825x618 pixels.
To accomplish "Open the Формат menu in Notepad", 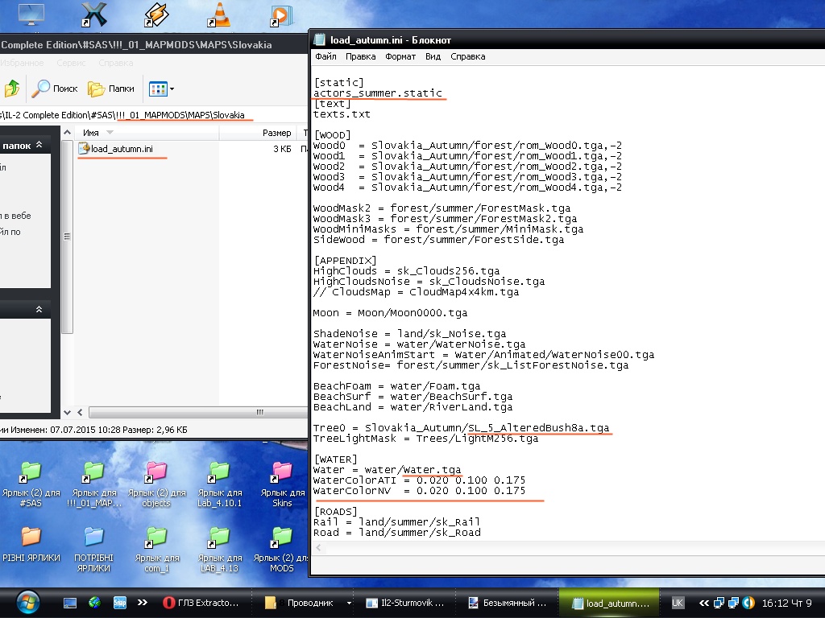I will [400, 57].
